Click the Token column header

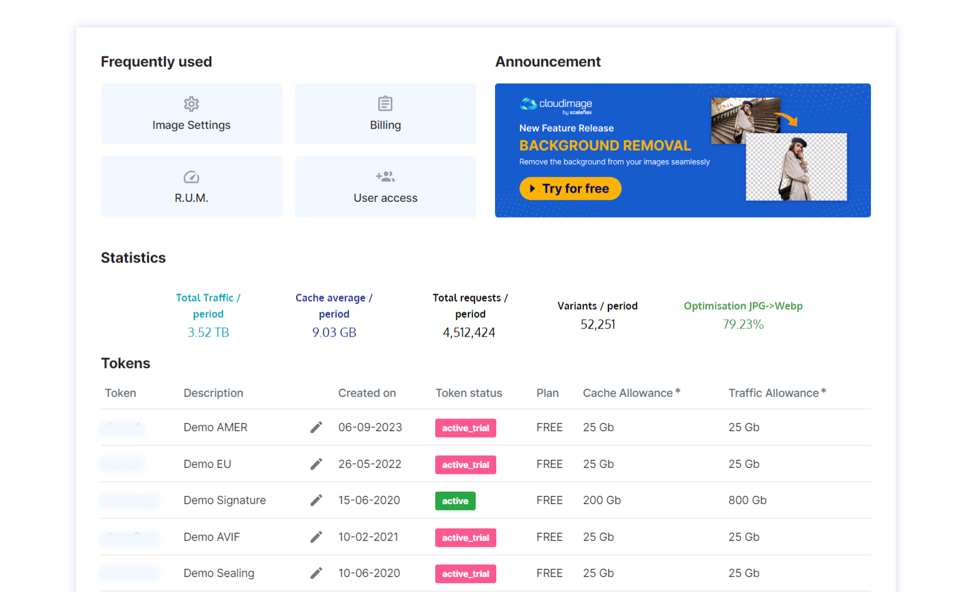point(120,393)
